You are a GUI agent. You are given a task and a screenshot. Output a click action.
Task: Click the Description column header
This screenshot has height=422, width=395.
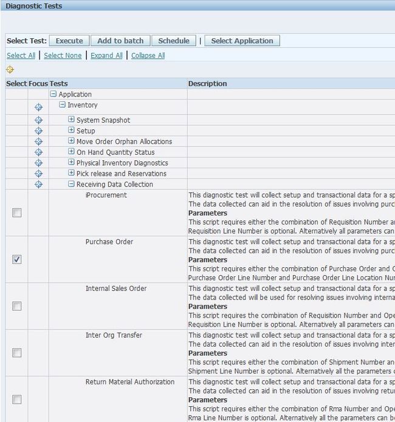coord(207,84)
